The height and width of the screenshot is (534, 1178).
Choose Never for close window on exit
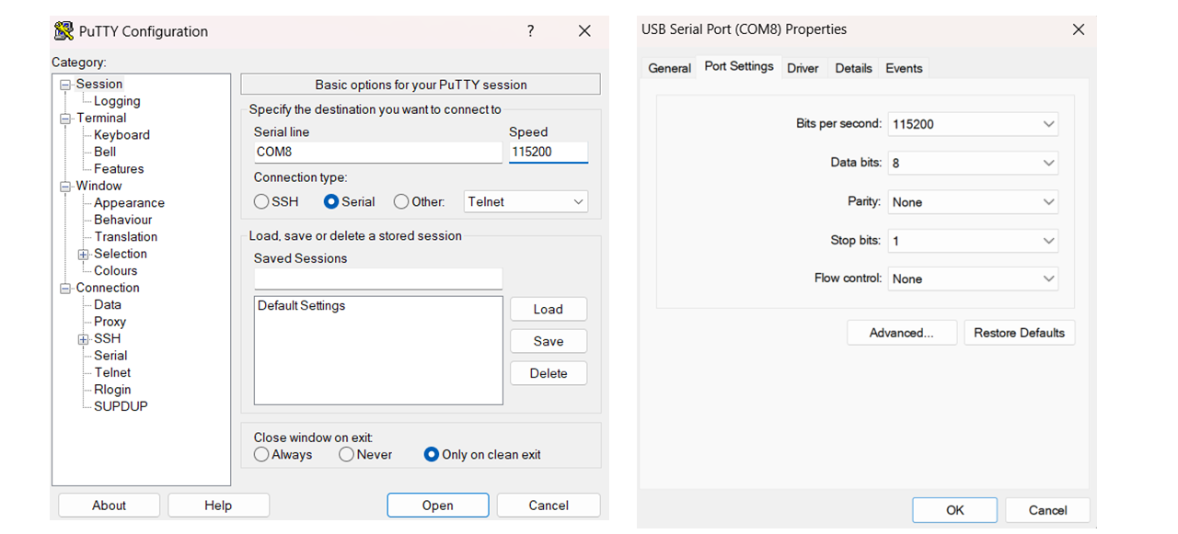(346, 454)
